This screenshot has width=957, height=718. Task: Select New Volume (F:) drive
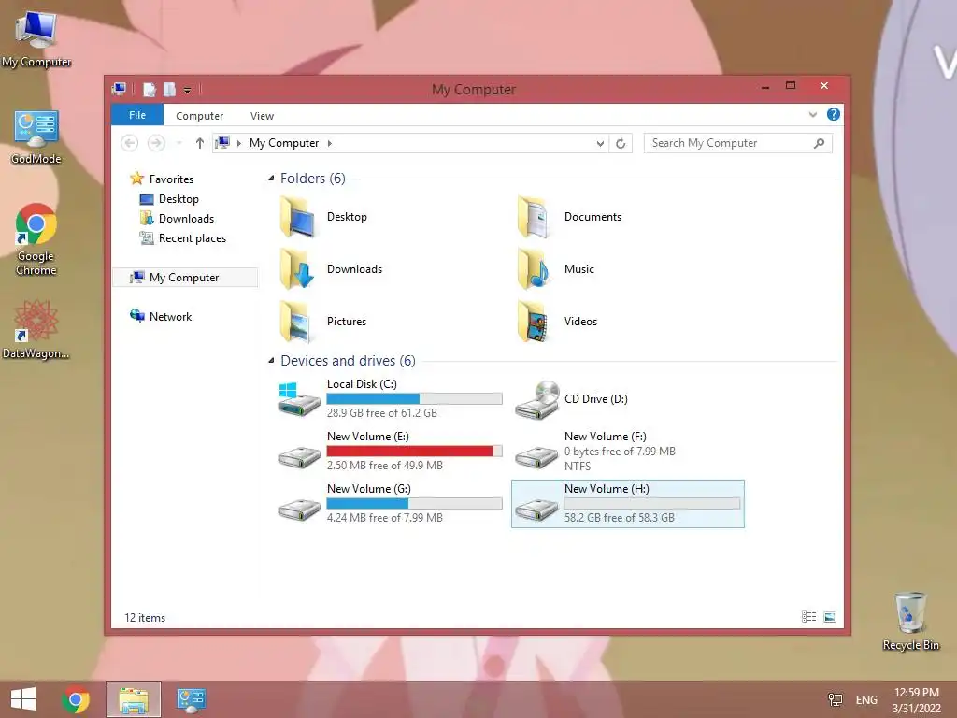point(595,452)
